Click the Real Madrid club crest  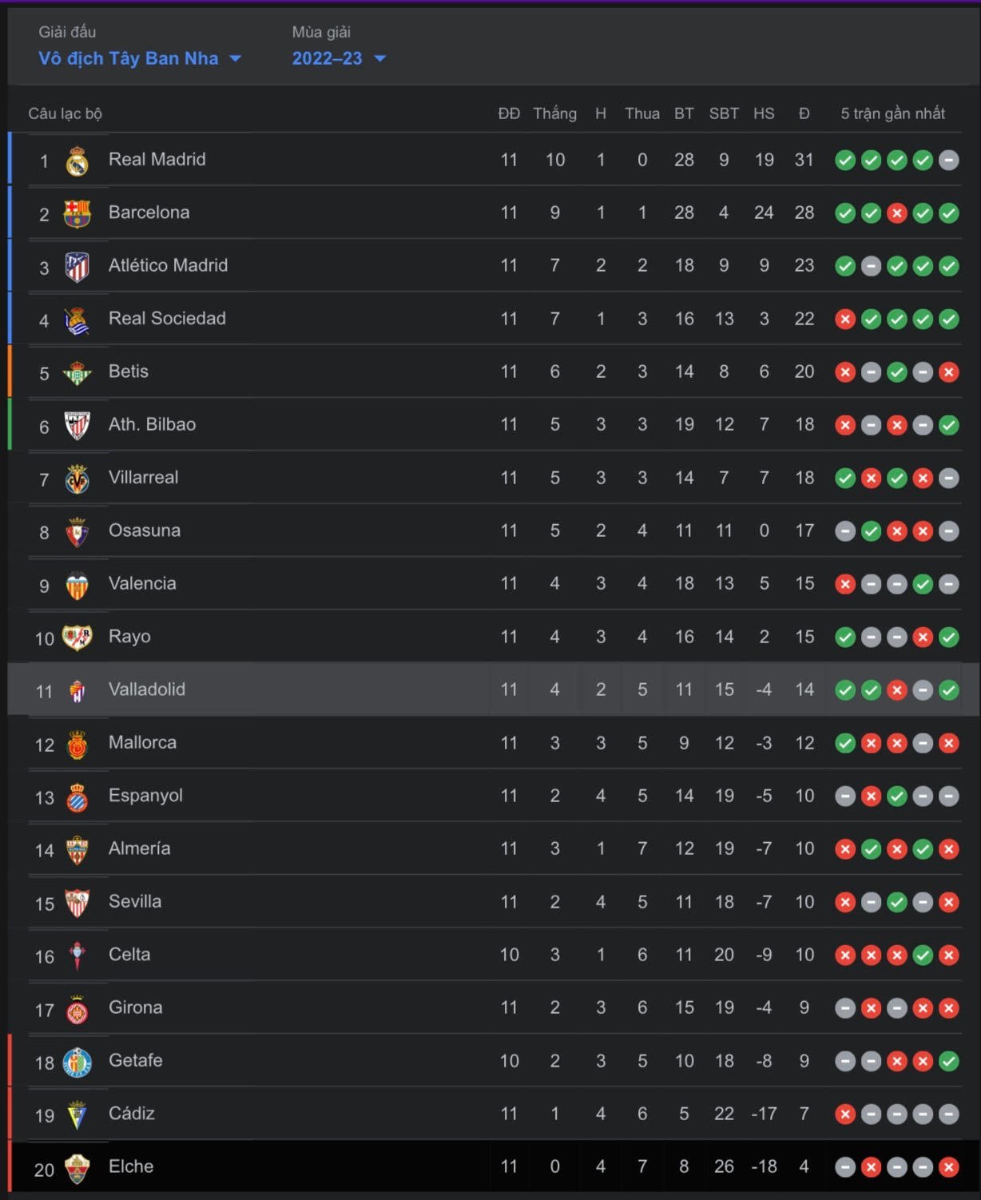pyautogui.click(x=77, y=161)
